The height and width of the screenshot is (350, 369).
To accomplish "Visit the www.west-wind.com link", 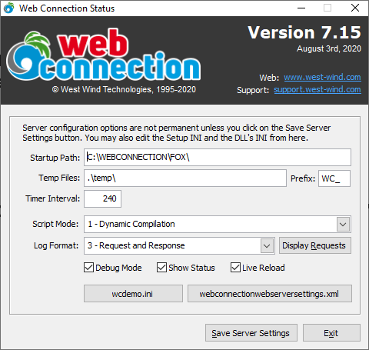I will pyautogui.click(x=322, y=77).
